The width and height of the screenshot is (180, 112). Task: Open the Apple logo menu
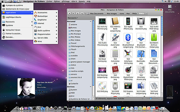[x=3, y=1]
